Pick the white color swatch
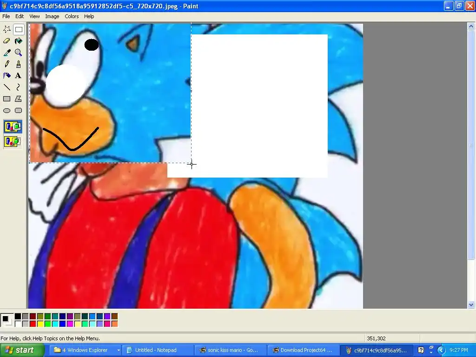This screenshot has width=476, height=357. pyautogui.click(x=18, y=324)
